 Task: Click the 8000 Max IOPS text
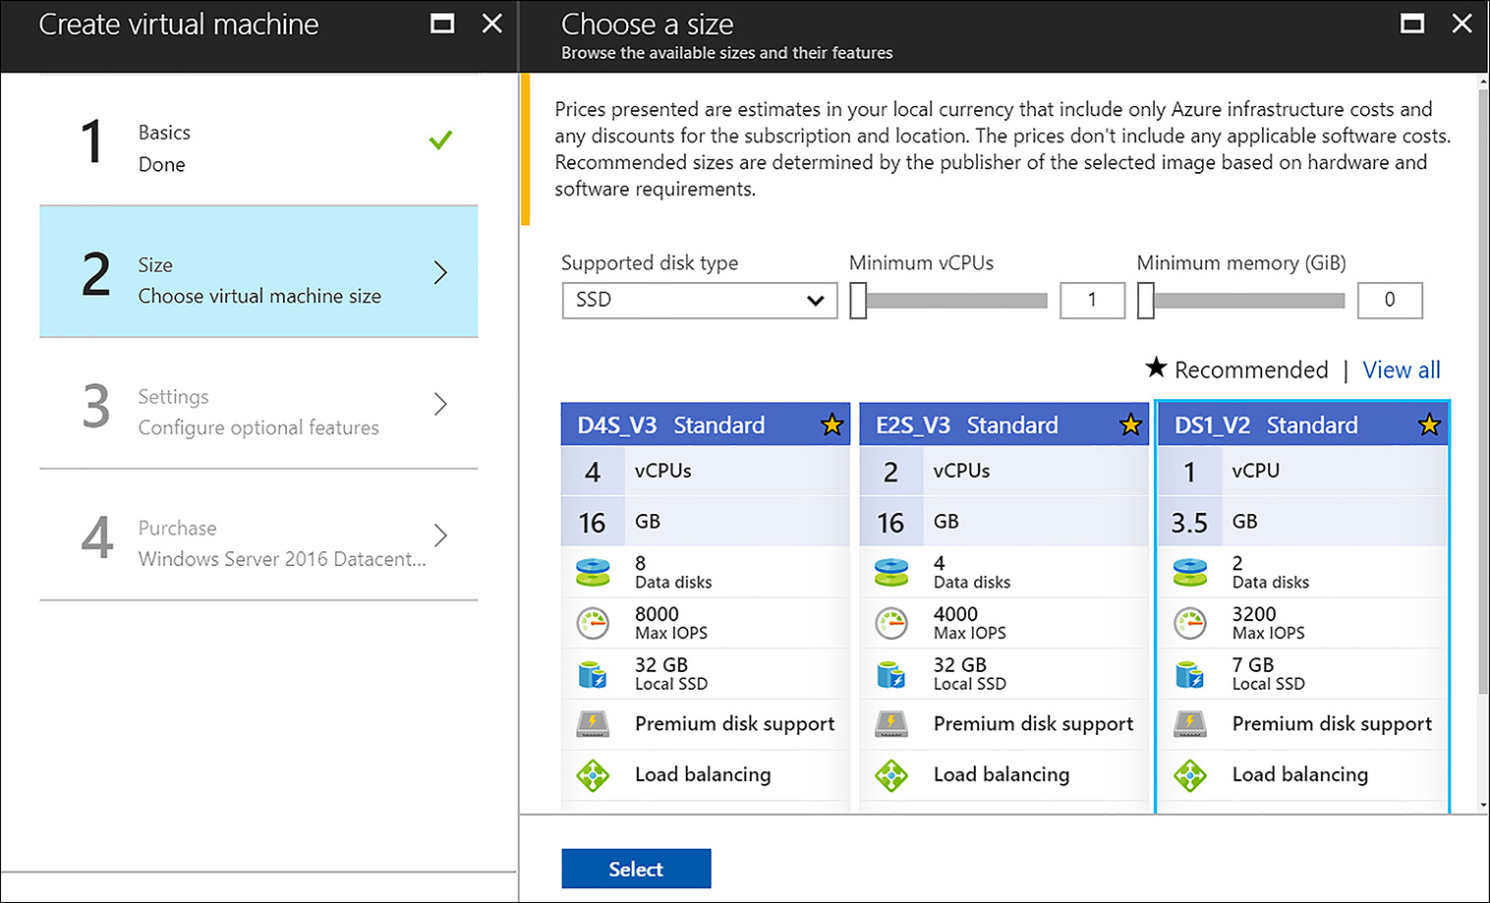click(x=671, y=623)
